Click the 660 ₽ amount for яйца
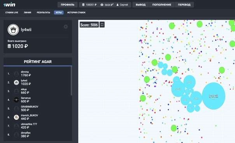Viewport: 235px width, 143px height. pyautogui.click(x=25, y=92)
